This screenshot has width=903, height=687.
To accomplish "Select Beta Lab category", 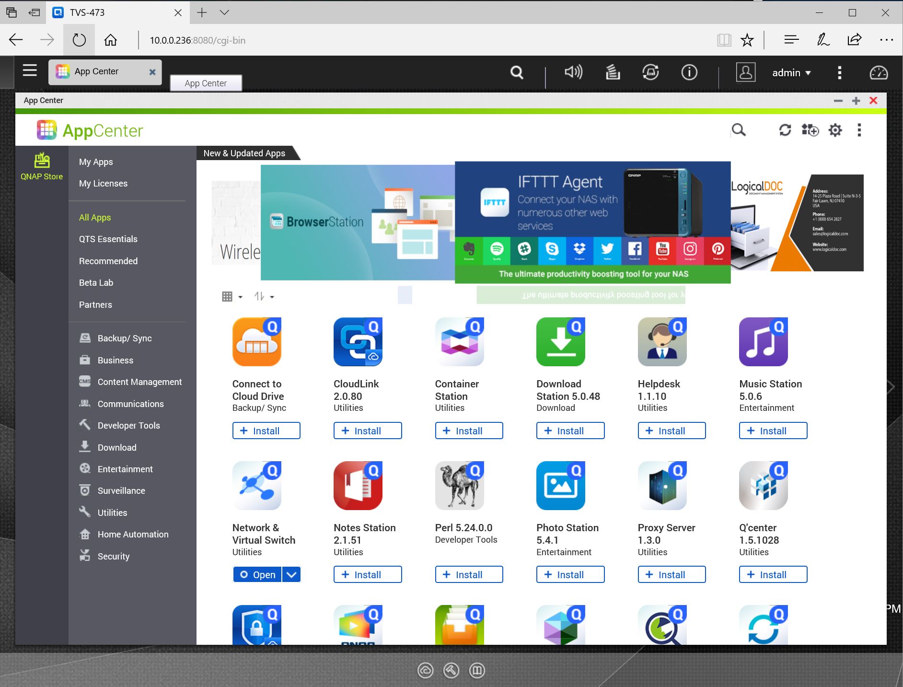I will coord(96,283).
